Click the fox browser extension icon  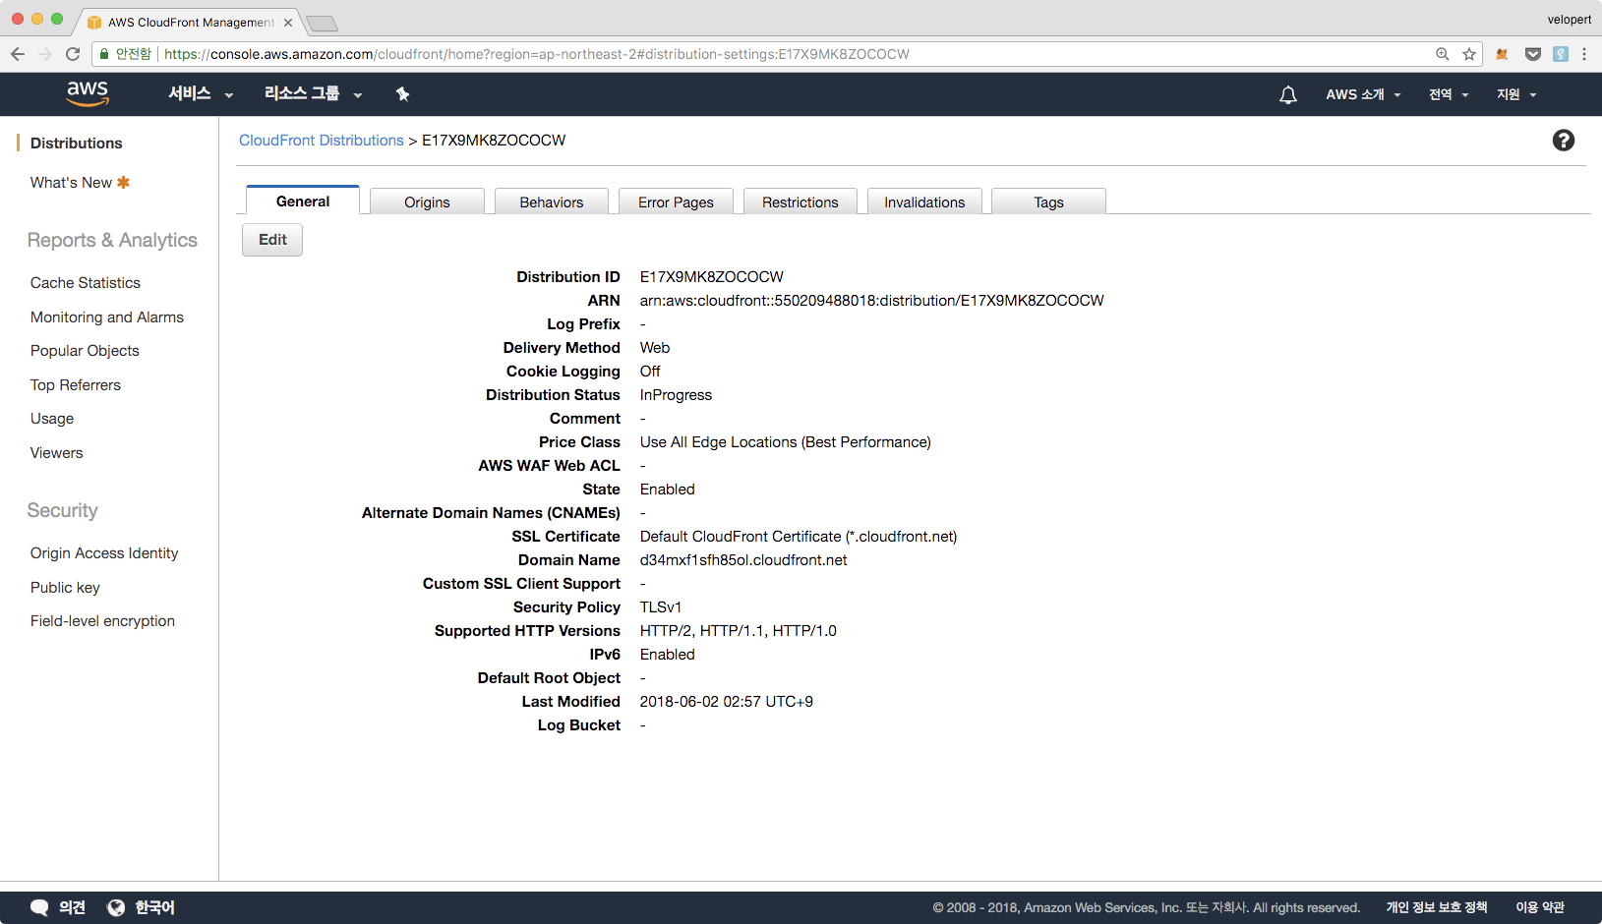click(1502, 54)
